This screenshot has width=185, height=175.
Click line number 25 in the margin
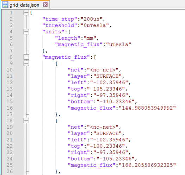click(10, 165)
